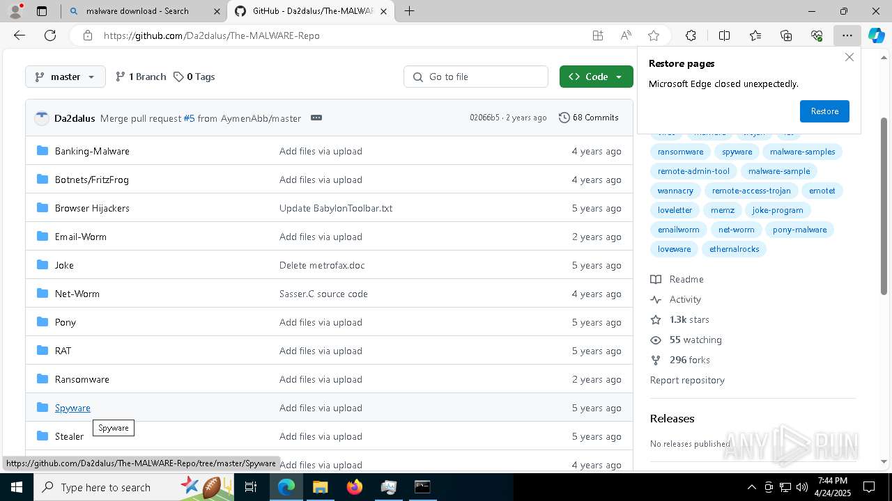Viewport: 892px width, 501px height.
Task: Jump to Readme section link
Action: [677, 279]
